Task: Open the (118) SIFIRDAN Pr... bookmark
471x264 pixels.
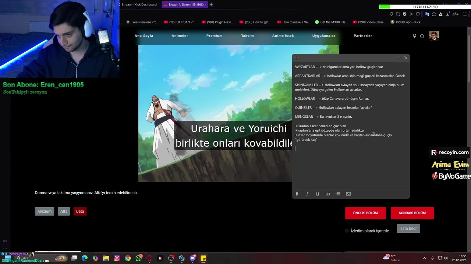Action: (180, 22)
